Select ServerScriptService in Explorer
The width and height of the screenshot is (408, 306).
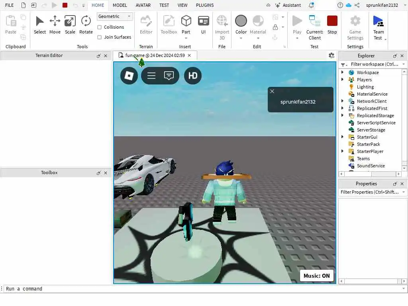[376, 123]
